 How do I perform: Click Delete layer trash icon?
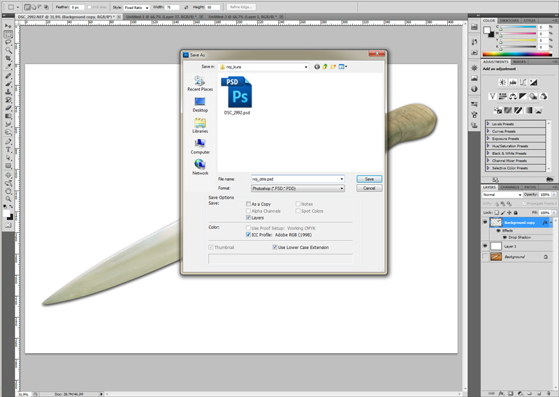click(549, 394)
